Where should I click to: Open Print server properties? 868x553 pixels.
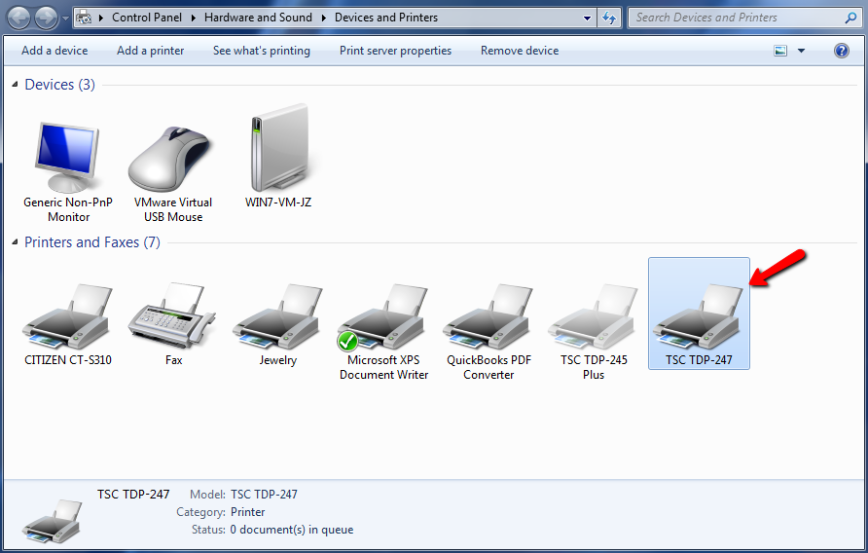(396, 51)
